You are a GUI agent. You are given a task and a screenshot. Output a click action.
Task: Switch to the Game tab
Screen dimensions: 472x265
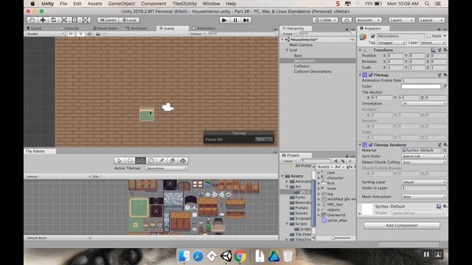(x=34, y=28)
